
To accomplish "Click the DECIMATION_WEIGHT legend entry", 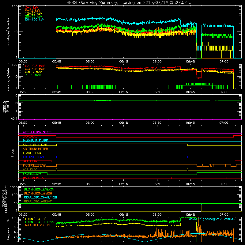I will pyautogui.click(x=39, y=193).
